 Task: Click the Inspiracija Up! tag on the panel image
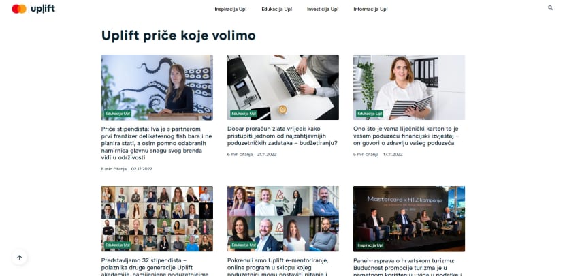370,245
